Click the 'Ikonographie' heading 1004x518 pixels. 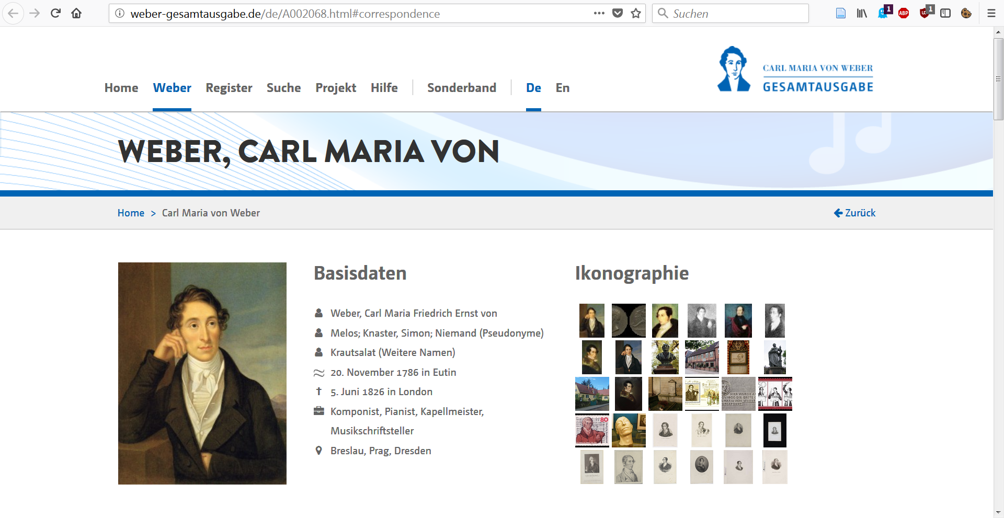click(x=632, y=273)
